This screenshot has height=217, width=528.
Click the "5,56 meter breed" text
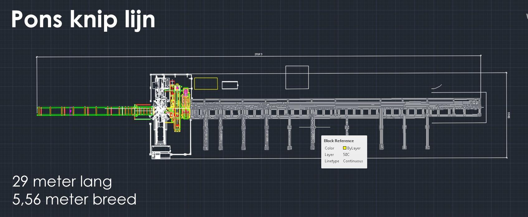click(74, 200)
